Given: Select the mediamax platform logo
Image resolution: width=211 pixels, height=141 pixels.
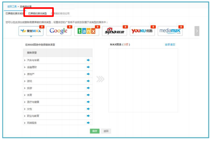Looking at the screenshot, I should (x=170, y=31).
